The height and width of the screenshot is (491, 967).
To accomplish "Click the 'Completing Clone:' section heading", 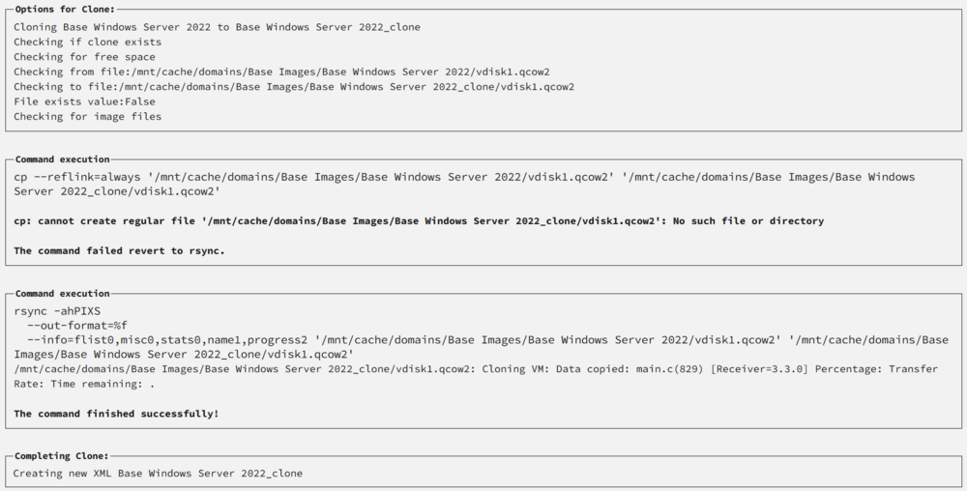I will point(62,456).
